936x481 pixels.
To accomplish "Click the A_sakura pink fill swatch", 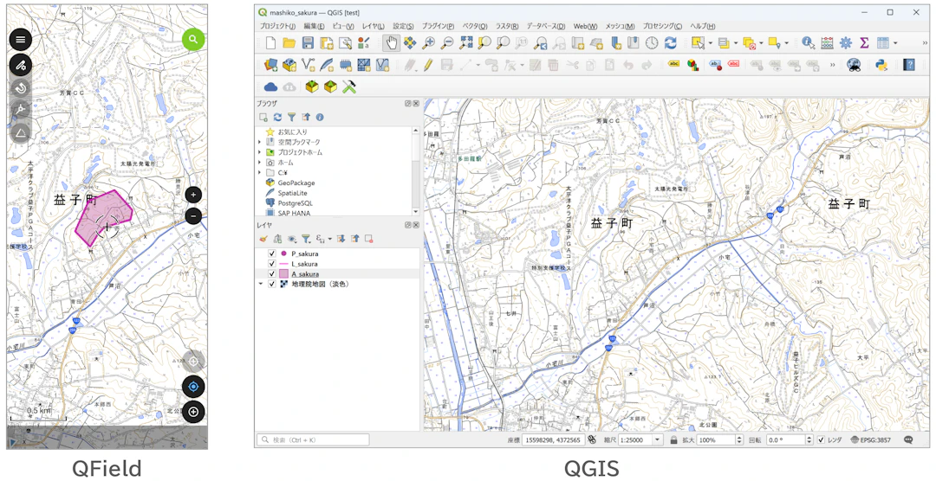I will tap(283, 273).
